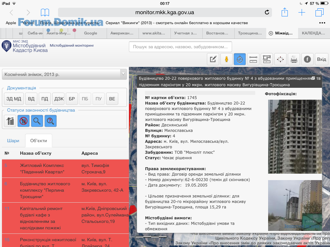Select the "Перлина Троєщини" complex row
Screen dimensions: 330x247
[x=65, y=190]
